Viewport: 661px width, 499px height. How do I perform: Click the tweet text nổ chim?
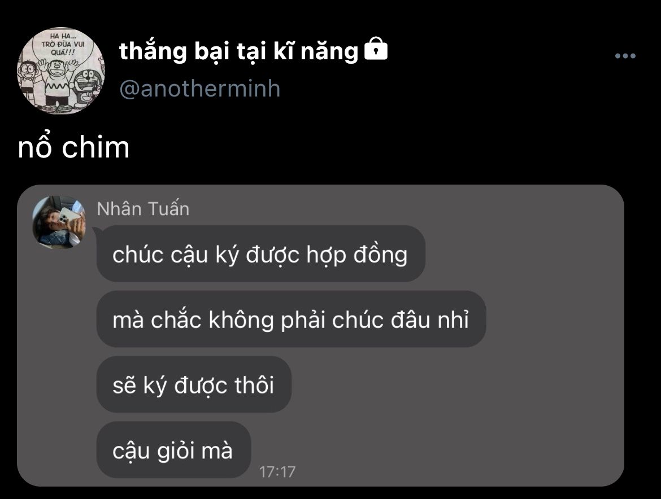(x=73, y=147)
